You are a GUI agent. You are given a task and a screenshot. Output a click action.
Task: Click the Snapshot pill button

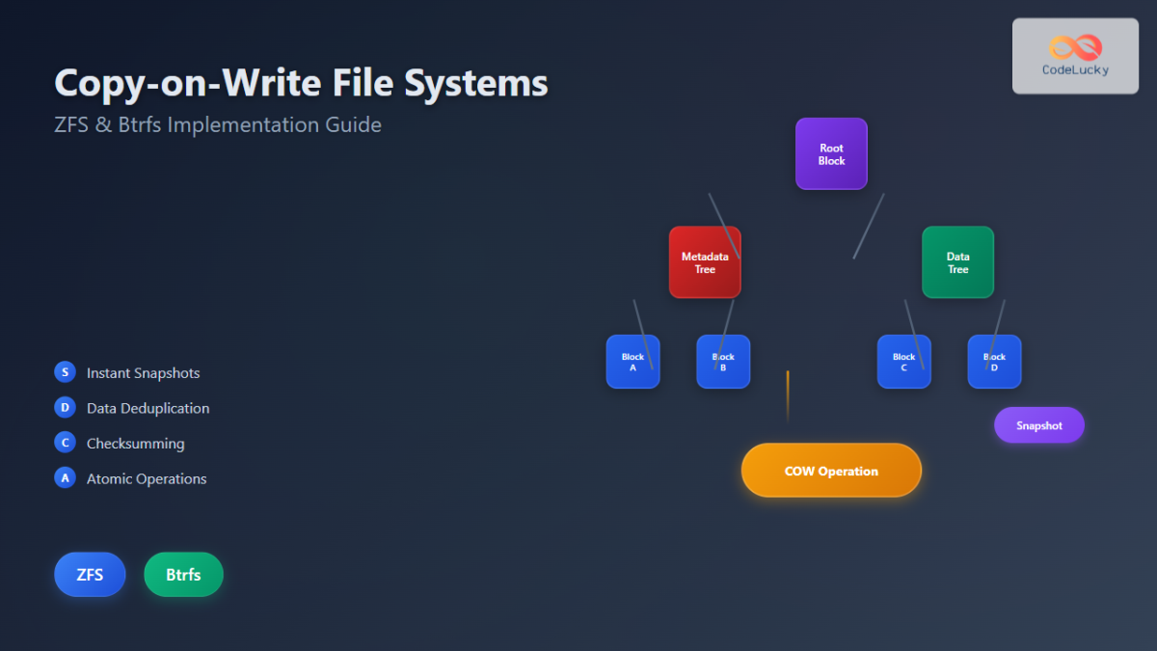click(x=1038, y=424)
